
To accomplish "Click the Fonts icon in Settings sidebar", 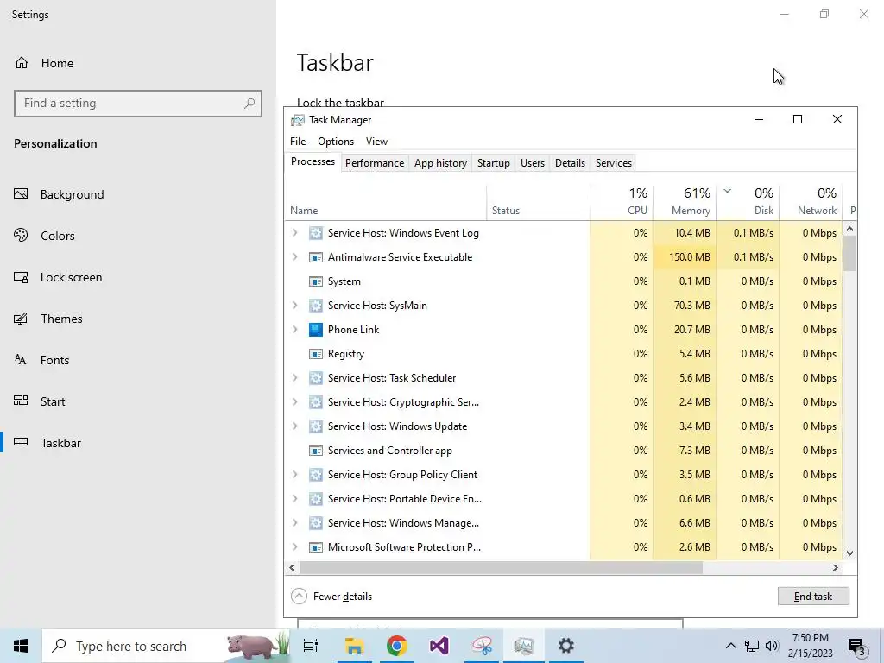I will (x=21, y=360).
